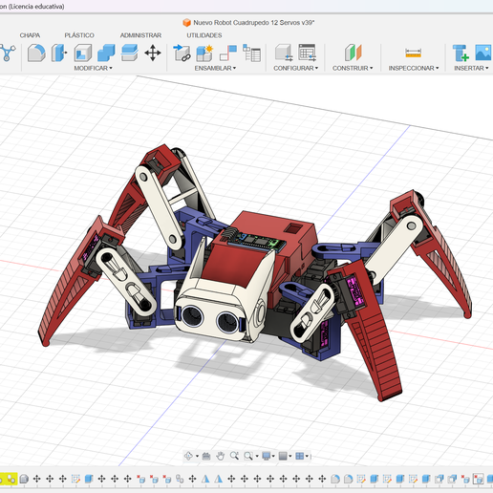Select the gray body feature next to yellow highlight
The image size is (493, 493).
pyautogui.click(x=24, y=479)
